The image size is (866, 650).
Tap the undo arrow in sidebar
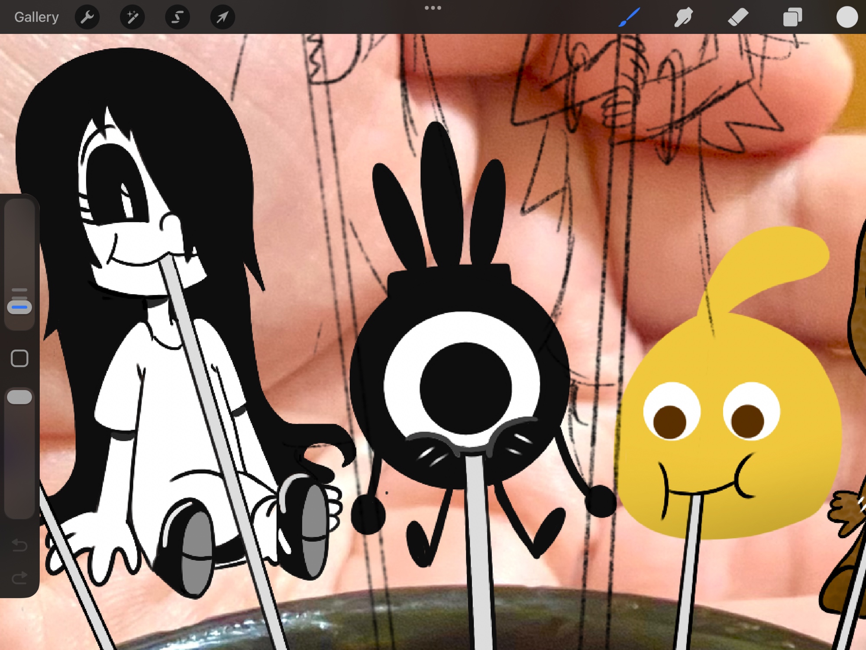click(19, 545)
